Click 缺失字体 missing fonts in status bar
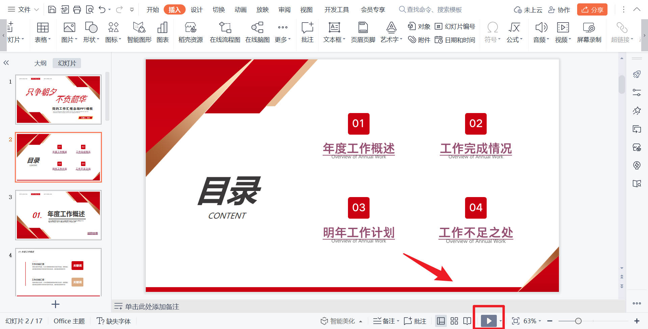This screenshot has height=329, width=648. coord(113,321)
